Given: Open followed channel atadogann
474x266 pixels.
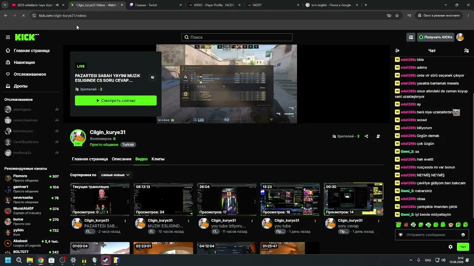Looking at the screenshot, I should pos(31,109).
